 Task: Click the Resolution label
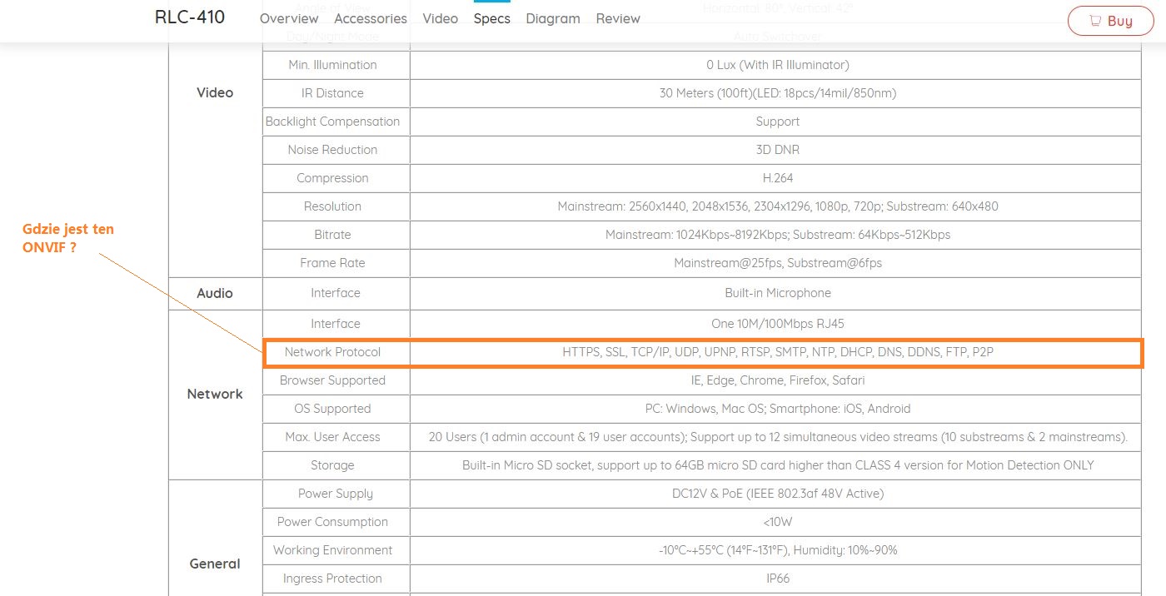pyautogui.click(x=332, y=206)
